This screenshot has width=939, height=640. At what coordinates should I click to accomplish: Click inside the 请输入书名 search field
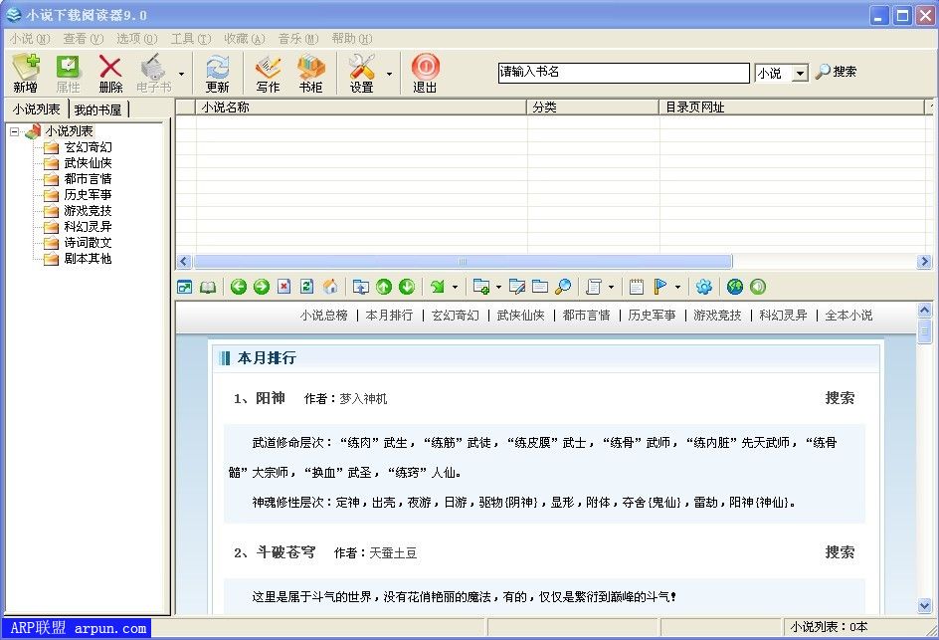pyautogui.click(x=624, y=73)
